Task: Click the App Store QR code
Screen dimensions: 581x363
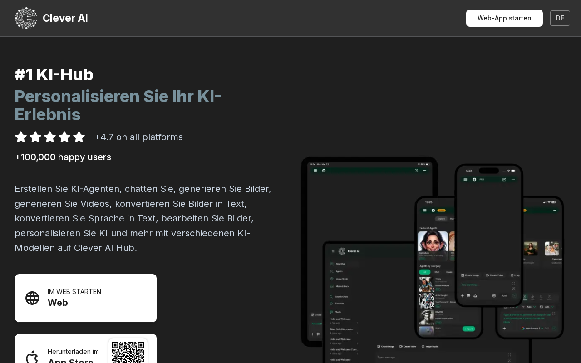Action: pyautogui.click(x=128, y=352)
